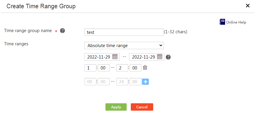256x113 pixels.
Task: Focus the time range group name field containing test
Action: pos(124,32)
